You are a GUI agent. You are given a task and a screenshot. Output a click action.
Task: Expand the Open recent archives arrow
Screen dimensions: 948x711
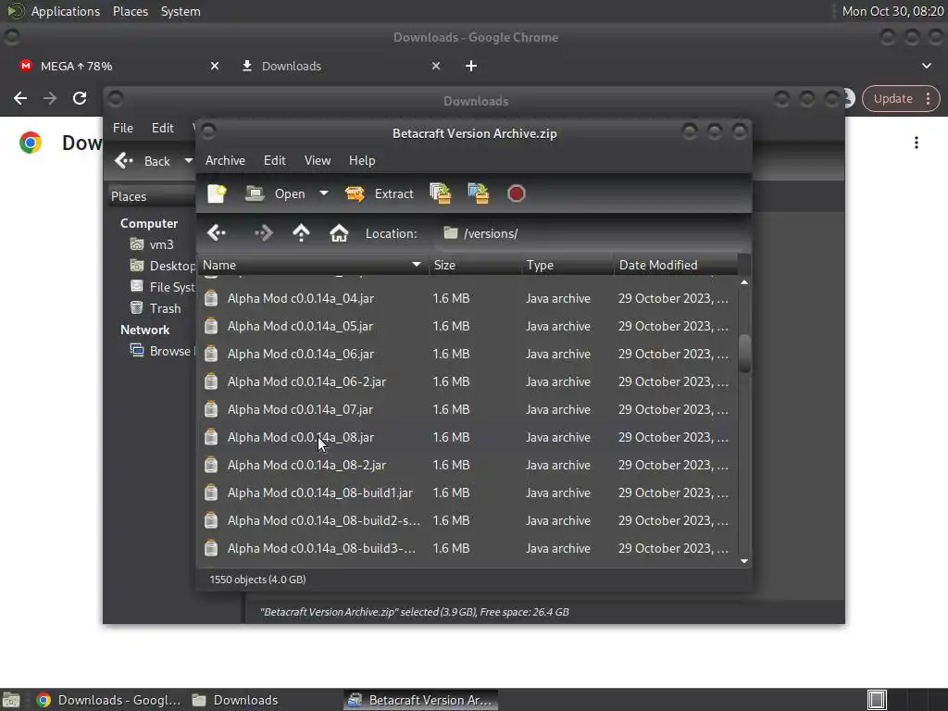coord(324,193)
